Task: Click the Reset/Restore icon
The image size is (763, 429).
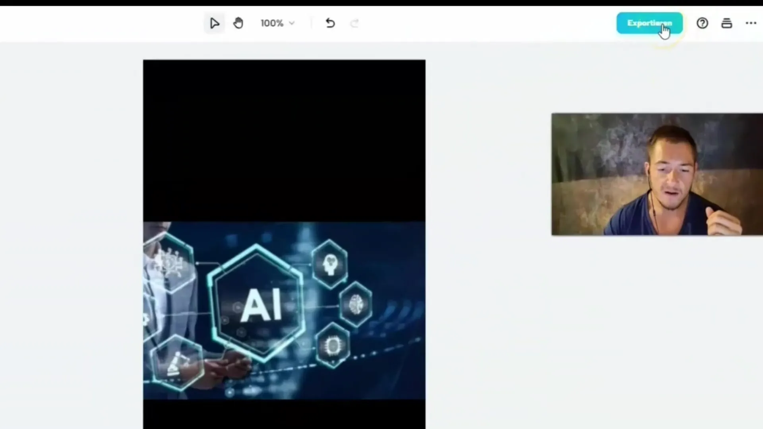Action: [x=330, y=23]
